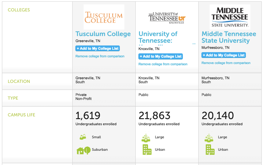The height and width of the screenshot is (165, 264).
Task: Expand the truncated University of Tennessee name ellipsis
Action: [x=194, y=44]
